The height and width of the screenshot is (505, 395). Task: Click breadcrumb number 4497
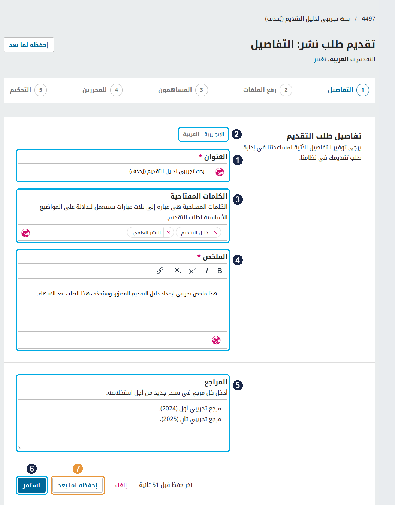(x=368, y=19)
